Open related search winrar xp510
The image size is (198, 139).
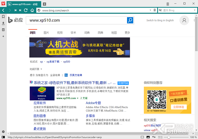(151, 130)
